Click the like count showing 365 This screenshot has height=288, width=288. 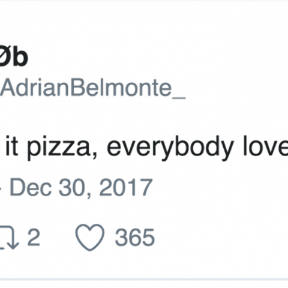135,237
